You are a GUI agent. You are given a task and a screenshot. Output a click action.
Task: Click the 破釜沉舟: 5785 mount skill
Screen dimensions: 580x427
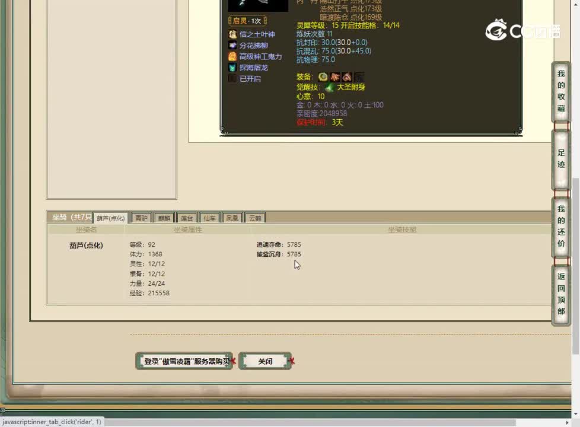279,254
